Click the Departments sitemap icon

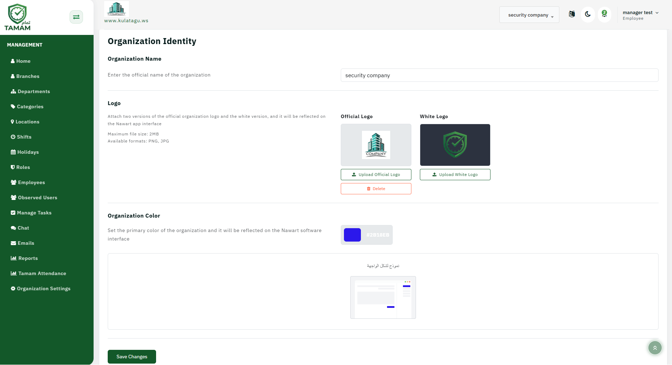tap(13, 91)
